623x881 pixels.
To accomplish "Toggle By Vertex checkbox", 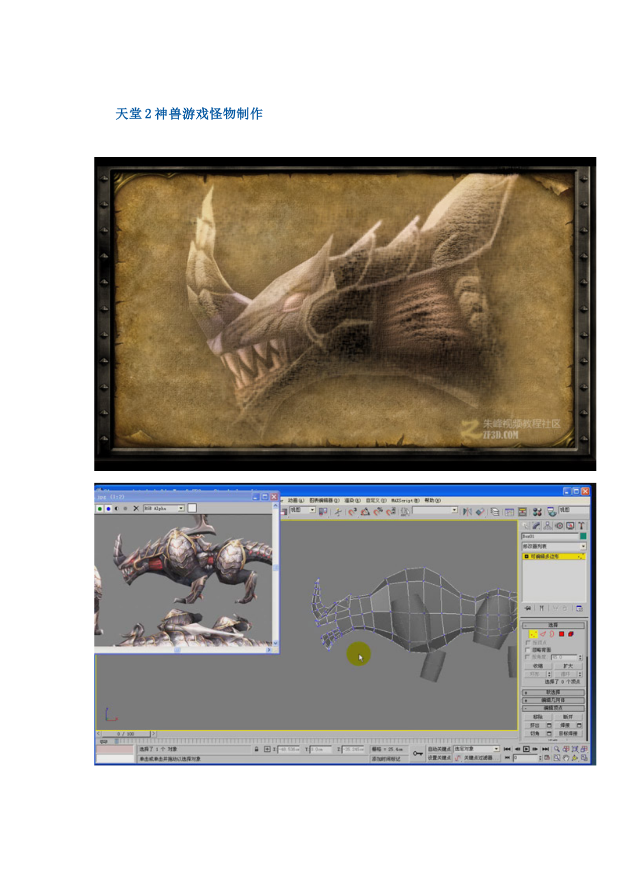I will tap(528, 642).
